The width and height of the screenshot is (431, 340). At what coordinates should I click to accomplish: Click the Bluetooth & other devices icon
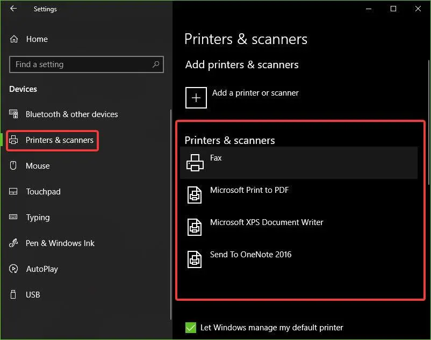[x=14, y=114]
